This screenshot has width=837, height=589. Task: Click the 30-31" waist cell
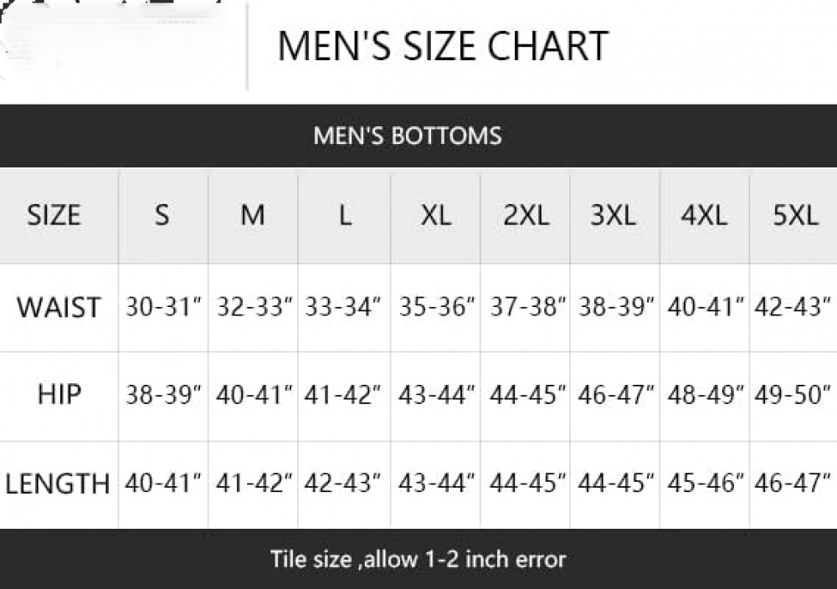[x=164, y=307]
